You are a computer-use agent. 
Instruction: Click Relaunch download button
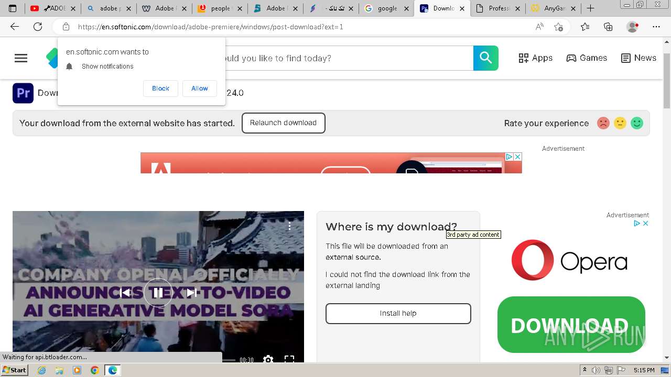[x=283, y=123]
